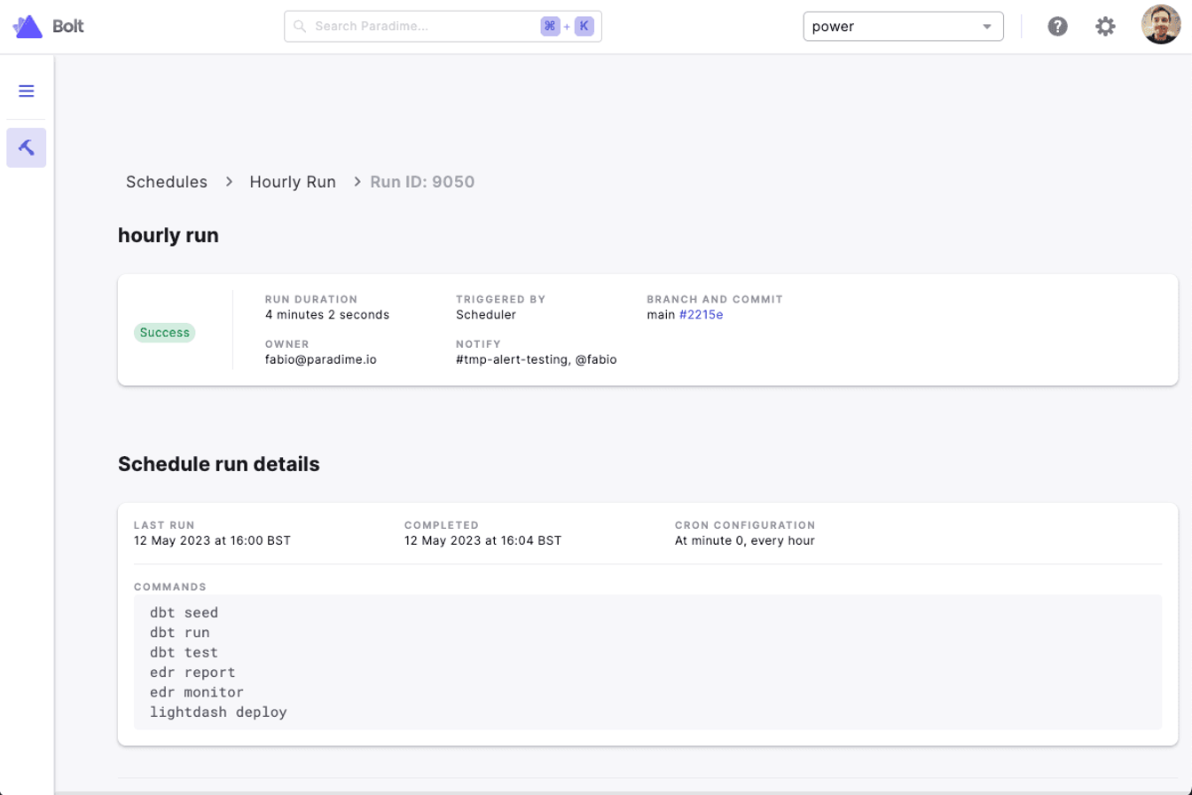Go to Hourly Run breadcrumb

tap(293, 182)
